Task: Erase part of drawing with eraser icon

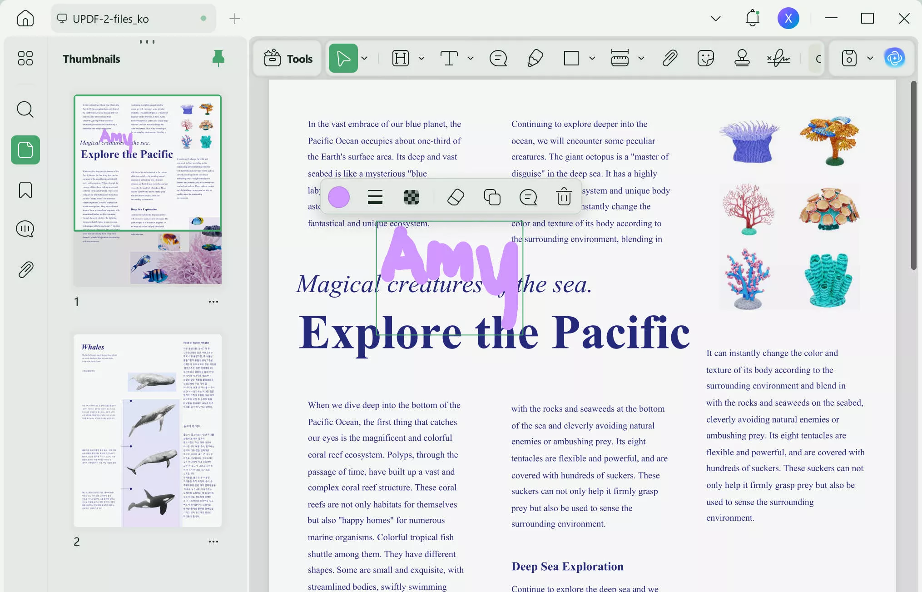Action: pos(456,197)
